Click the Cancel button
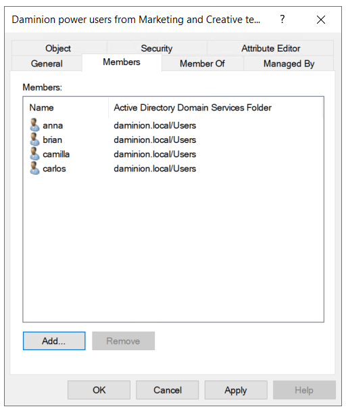 (x=168, y=390)
